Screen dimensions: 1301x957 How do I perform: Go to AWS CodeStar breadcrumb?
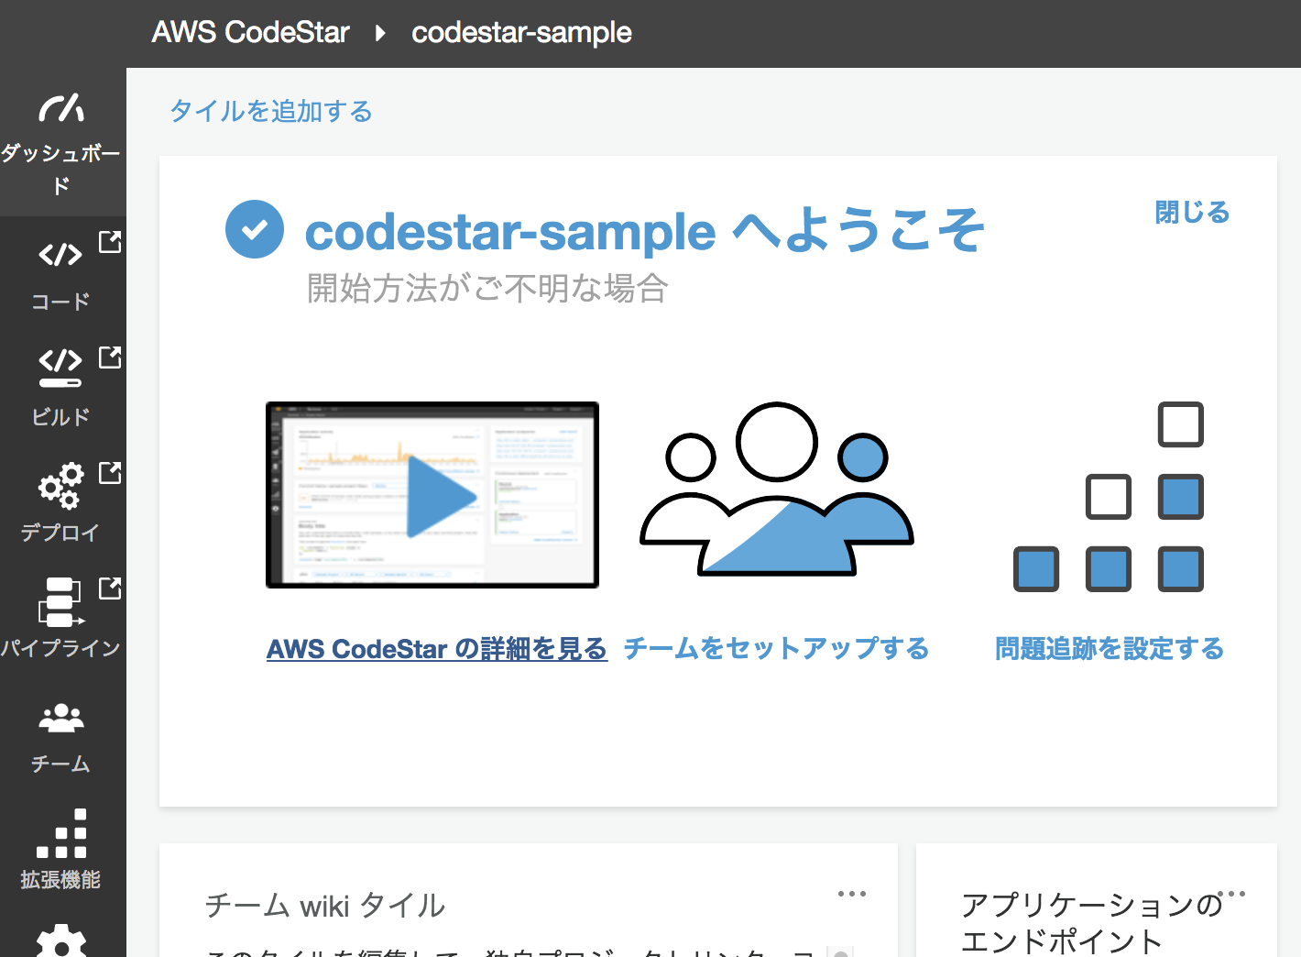point(251,33)
